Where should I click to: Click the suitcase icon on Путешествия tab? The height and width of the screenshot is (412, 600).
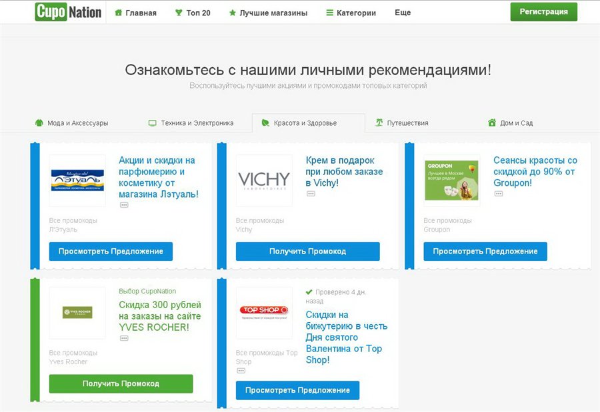point(380,122)
